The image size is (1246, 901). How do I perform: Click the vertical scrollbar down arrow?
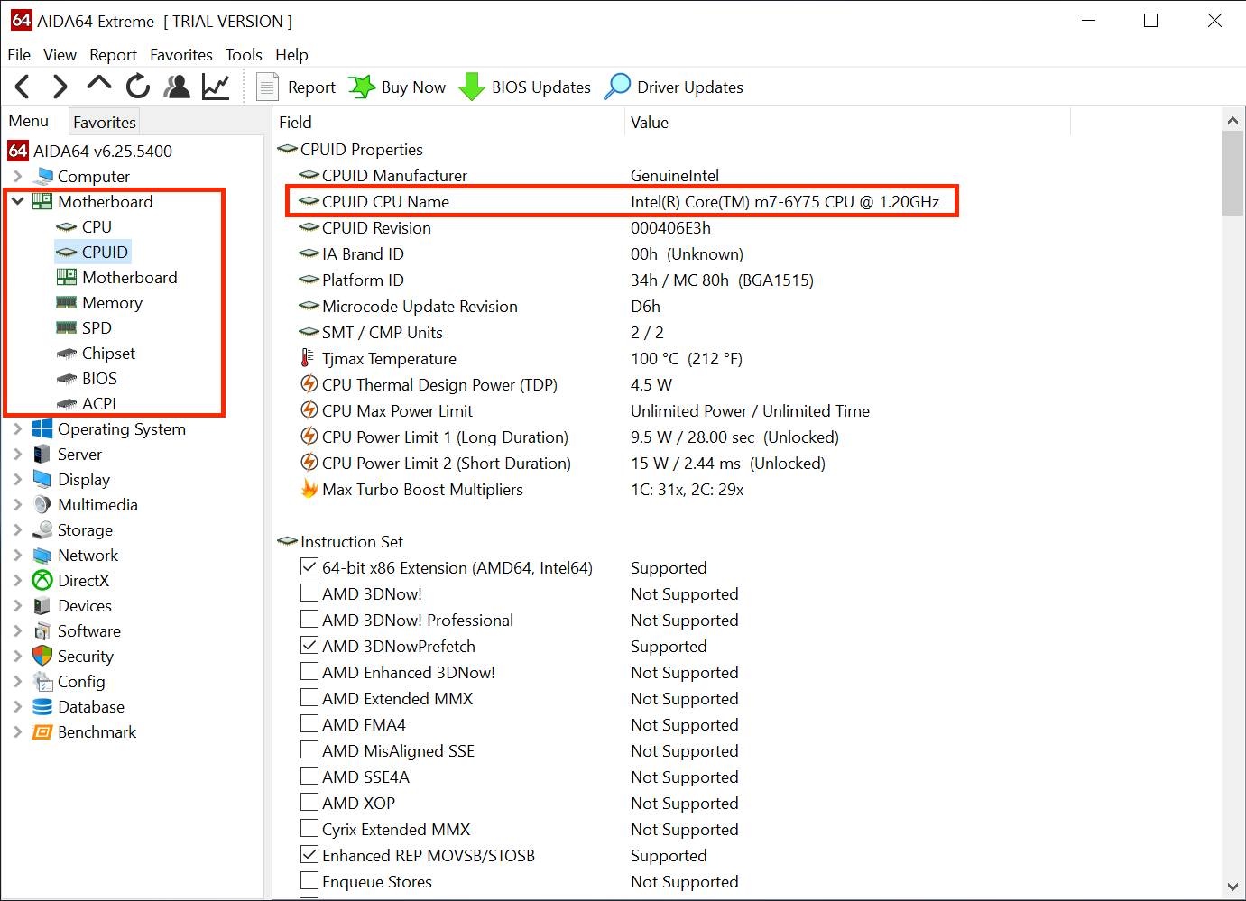click(1232, 887)
